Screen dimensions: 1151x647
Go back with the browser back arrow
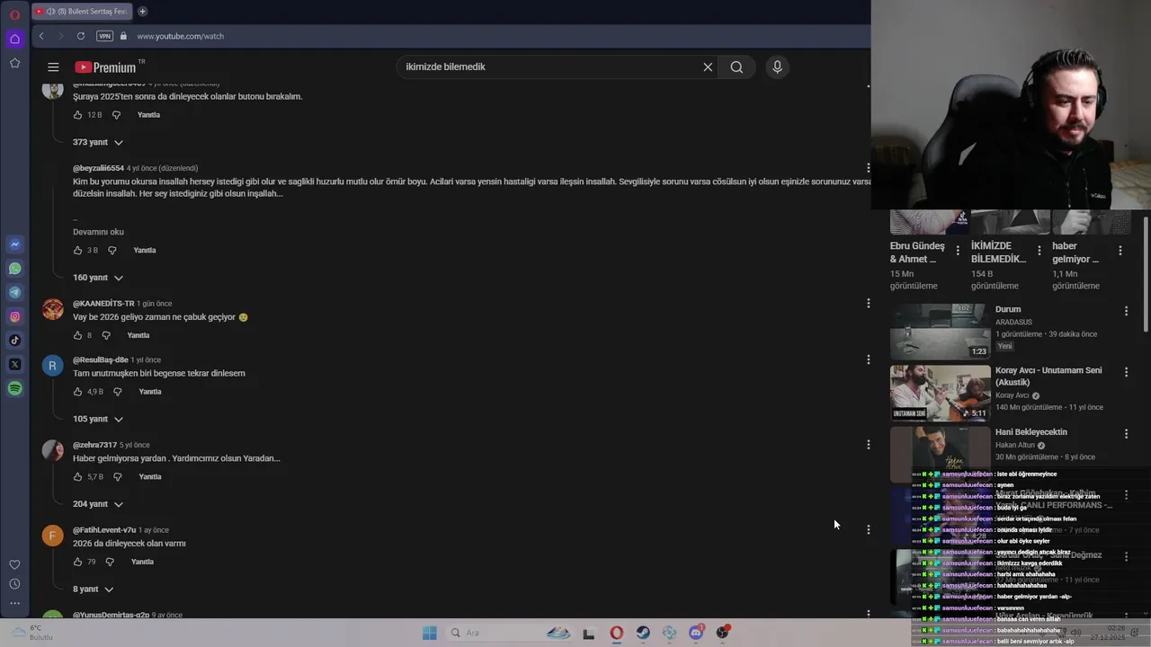41,36
